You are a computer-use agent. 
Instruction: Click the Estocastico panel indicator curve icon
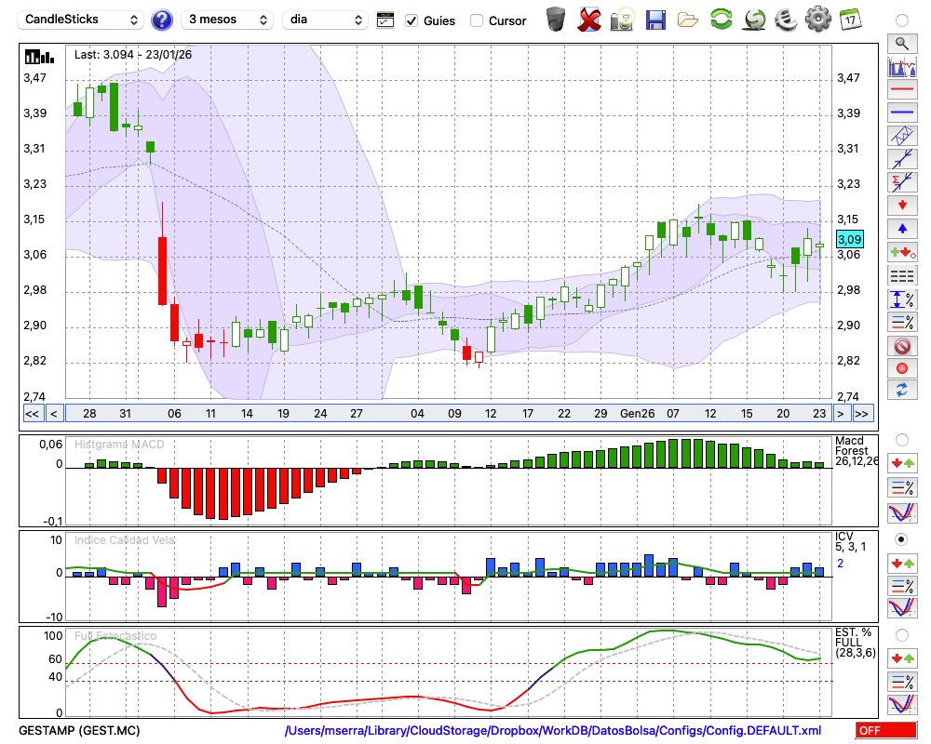coord(902,705)
